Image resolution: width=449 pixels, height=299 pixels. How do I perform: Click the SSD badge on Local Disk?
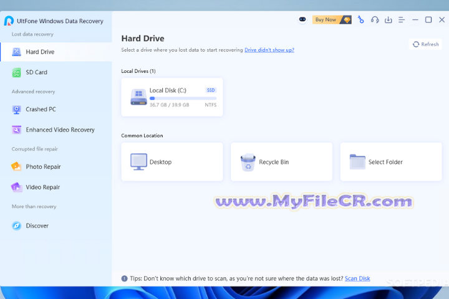point(211,90)
